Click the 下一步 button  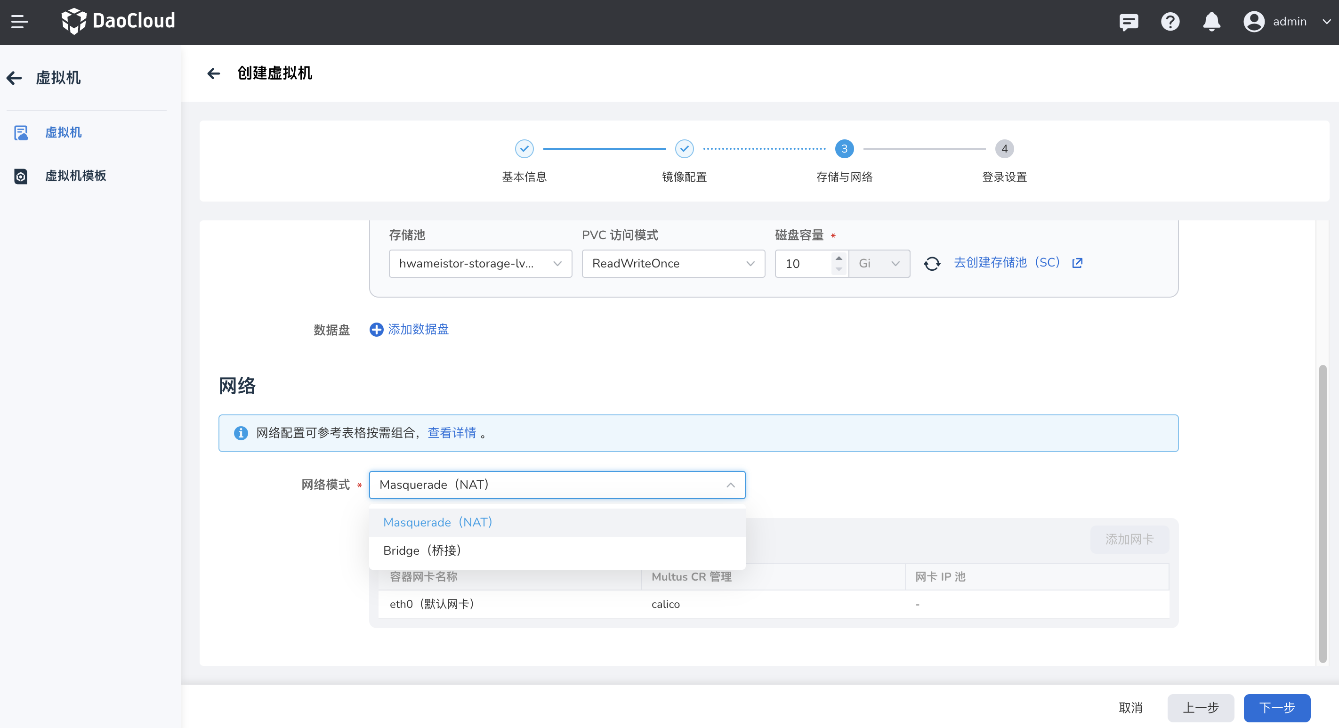1277,708
